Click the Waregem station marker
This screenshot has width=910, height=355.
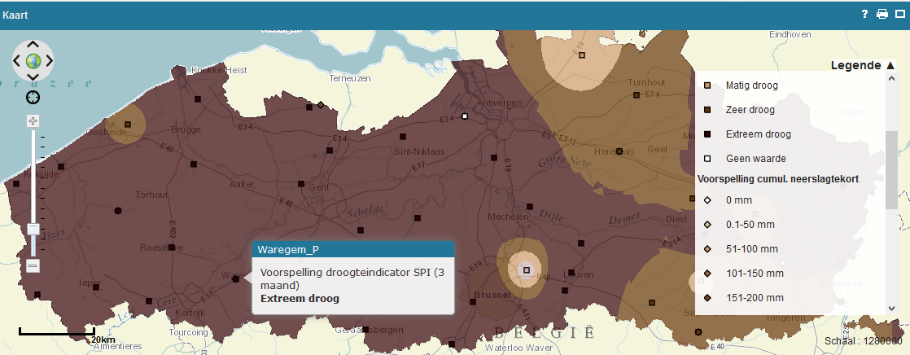click(x=236, y=278)
